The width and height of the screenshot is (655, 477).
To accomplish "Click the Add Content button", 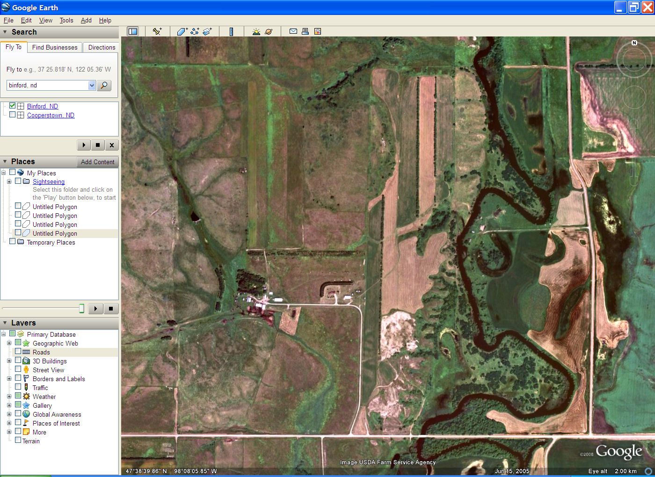I will tap(97, 162).
